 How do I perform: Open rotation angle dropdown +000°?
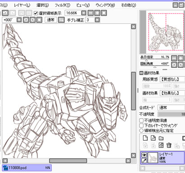pyautogui.click(x=19, y=20)
